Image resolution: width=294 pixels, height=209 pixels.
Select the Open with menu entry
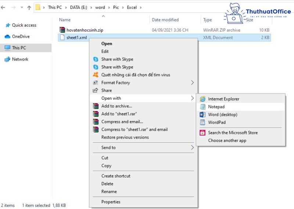pyautogui.click(x=144, y=98)
